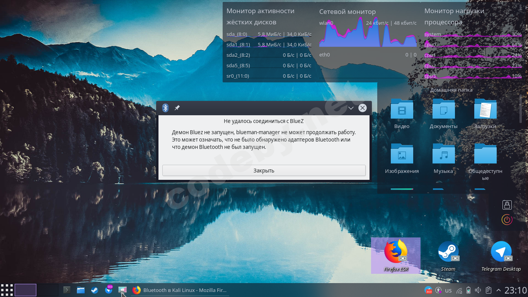Click the dialog's shade chevron arrow

click(351, 108)
